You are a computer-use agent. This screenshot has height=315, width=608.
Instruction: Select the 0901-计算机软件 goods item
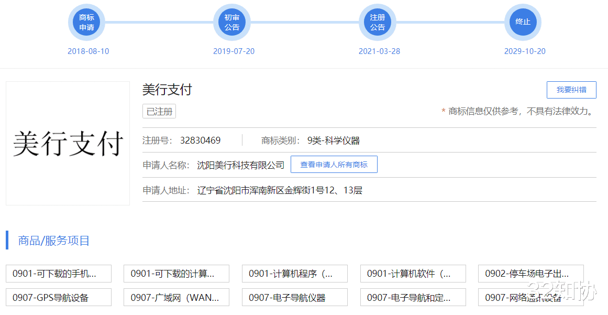413,274
